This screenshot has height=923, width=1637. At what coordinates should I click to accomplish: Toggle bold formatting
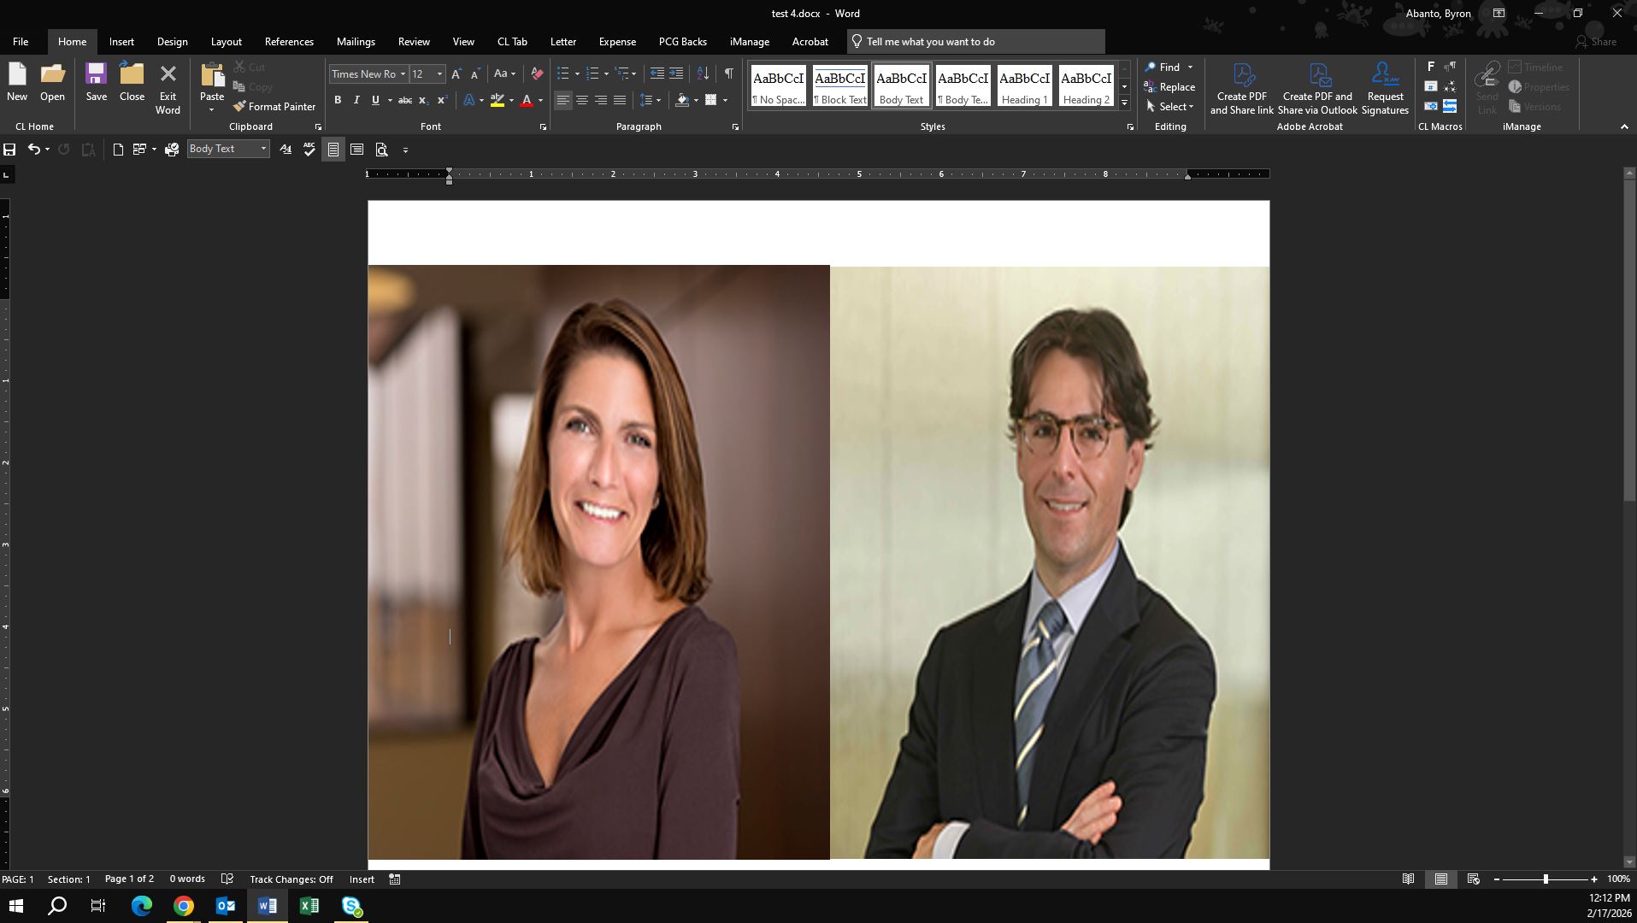[x=338, y=100]
